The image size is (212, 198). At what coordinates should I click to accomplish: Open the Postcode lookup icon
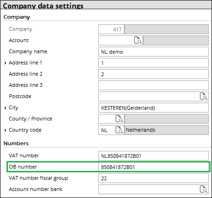204,96
